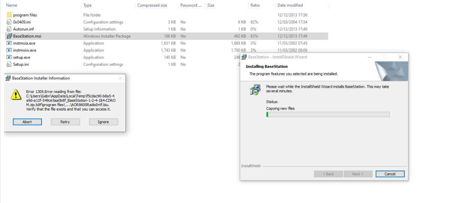Click the BaseStation Installer Information title icon

click(x=8, y=78)
